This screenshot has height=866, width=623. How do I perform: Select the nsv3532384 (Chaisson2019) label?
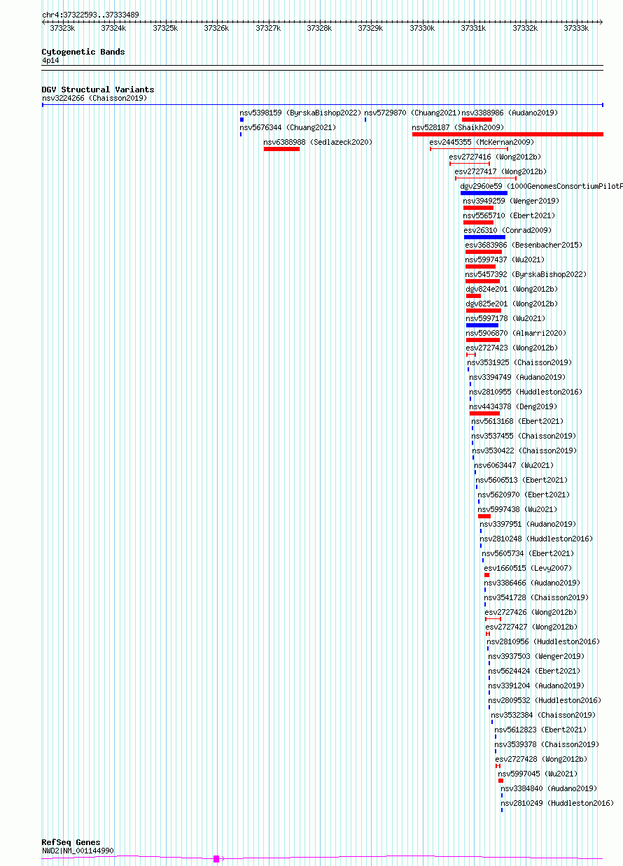(x=543, y=715)
